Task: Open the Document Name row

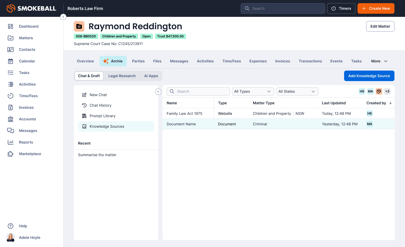Action: [278, 124]
